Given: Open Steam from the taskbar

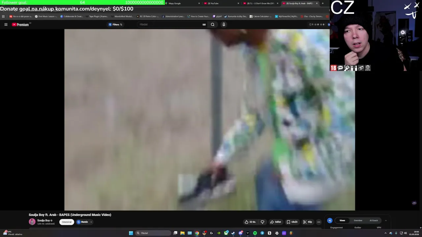Looking at the screenshot, I should click(x=233, y=233).
